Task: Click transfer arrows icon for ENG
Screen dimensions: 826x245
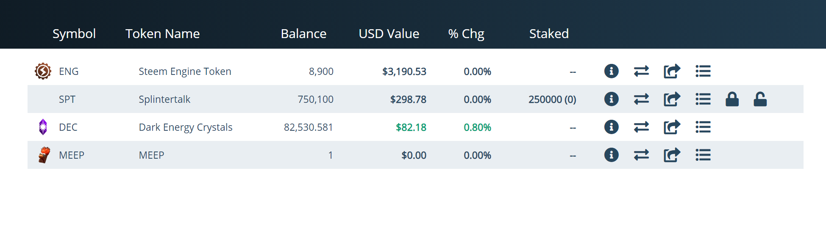Action: click(641, 71)
